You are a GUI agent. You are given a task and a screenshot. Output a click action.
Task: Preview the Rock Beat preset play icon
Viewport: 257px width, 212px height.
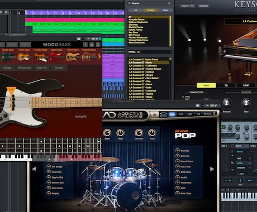coord(178,151)
